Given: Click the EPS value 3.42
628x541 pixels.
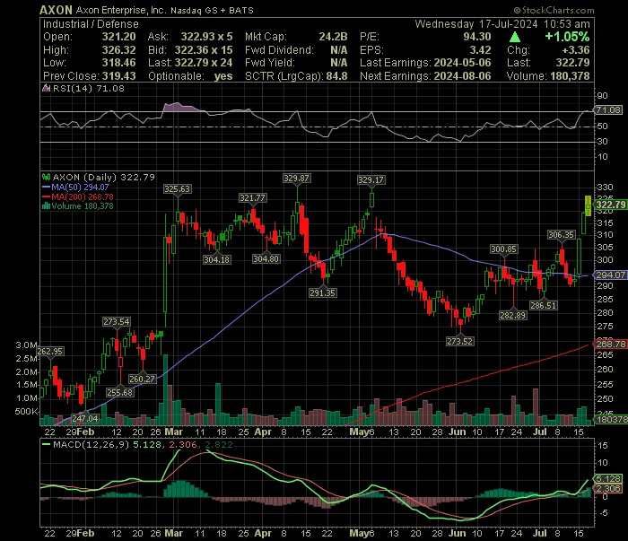Looking at the screenshot, I should coord(480,50).
